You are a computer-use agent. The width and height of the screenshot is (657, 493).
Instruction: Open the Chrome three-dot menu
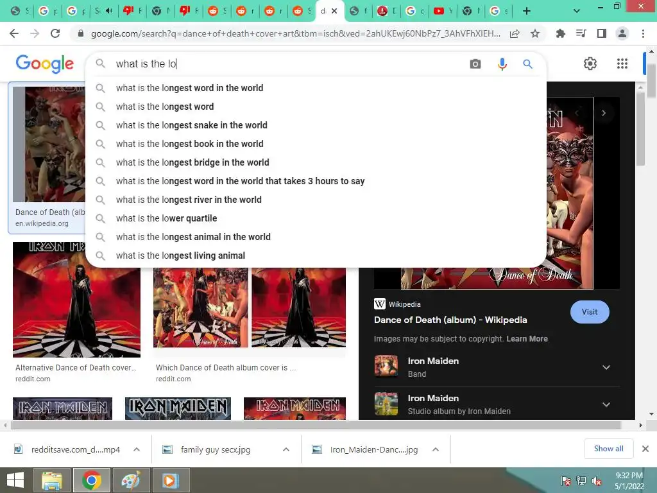pyautogui.click(x=643, y=33)
